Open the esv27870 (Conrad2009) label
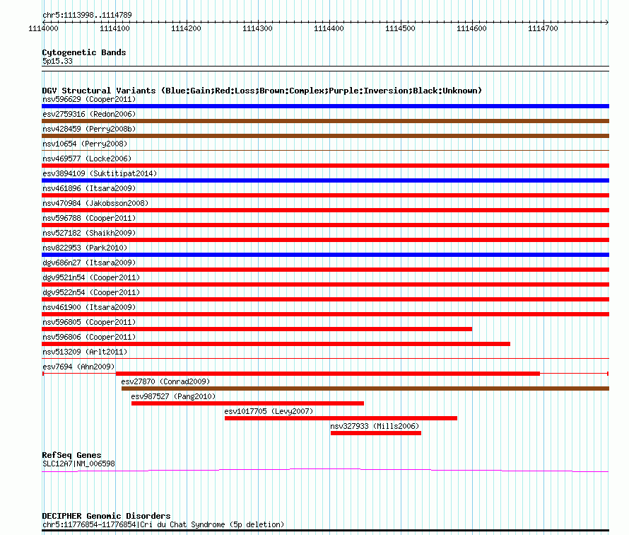Image resolution: width=629 pixels, height=535 pixels. point(165,381)
